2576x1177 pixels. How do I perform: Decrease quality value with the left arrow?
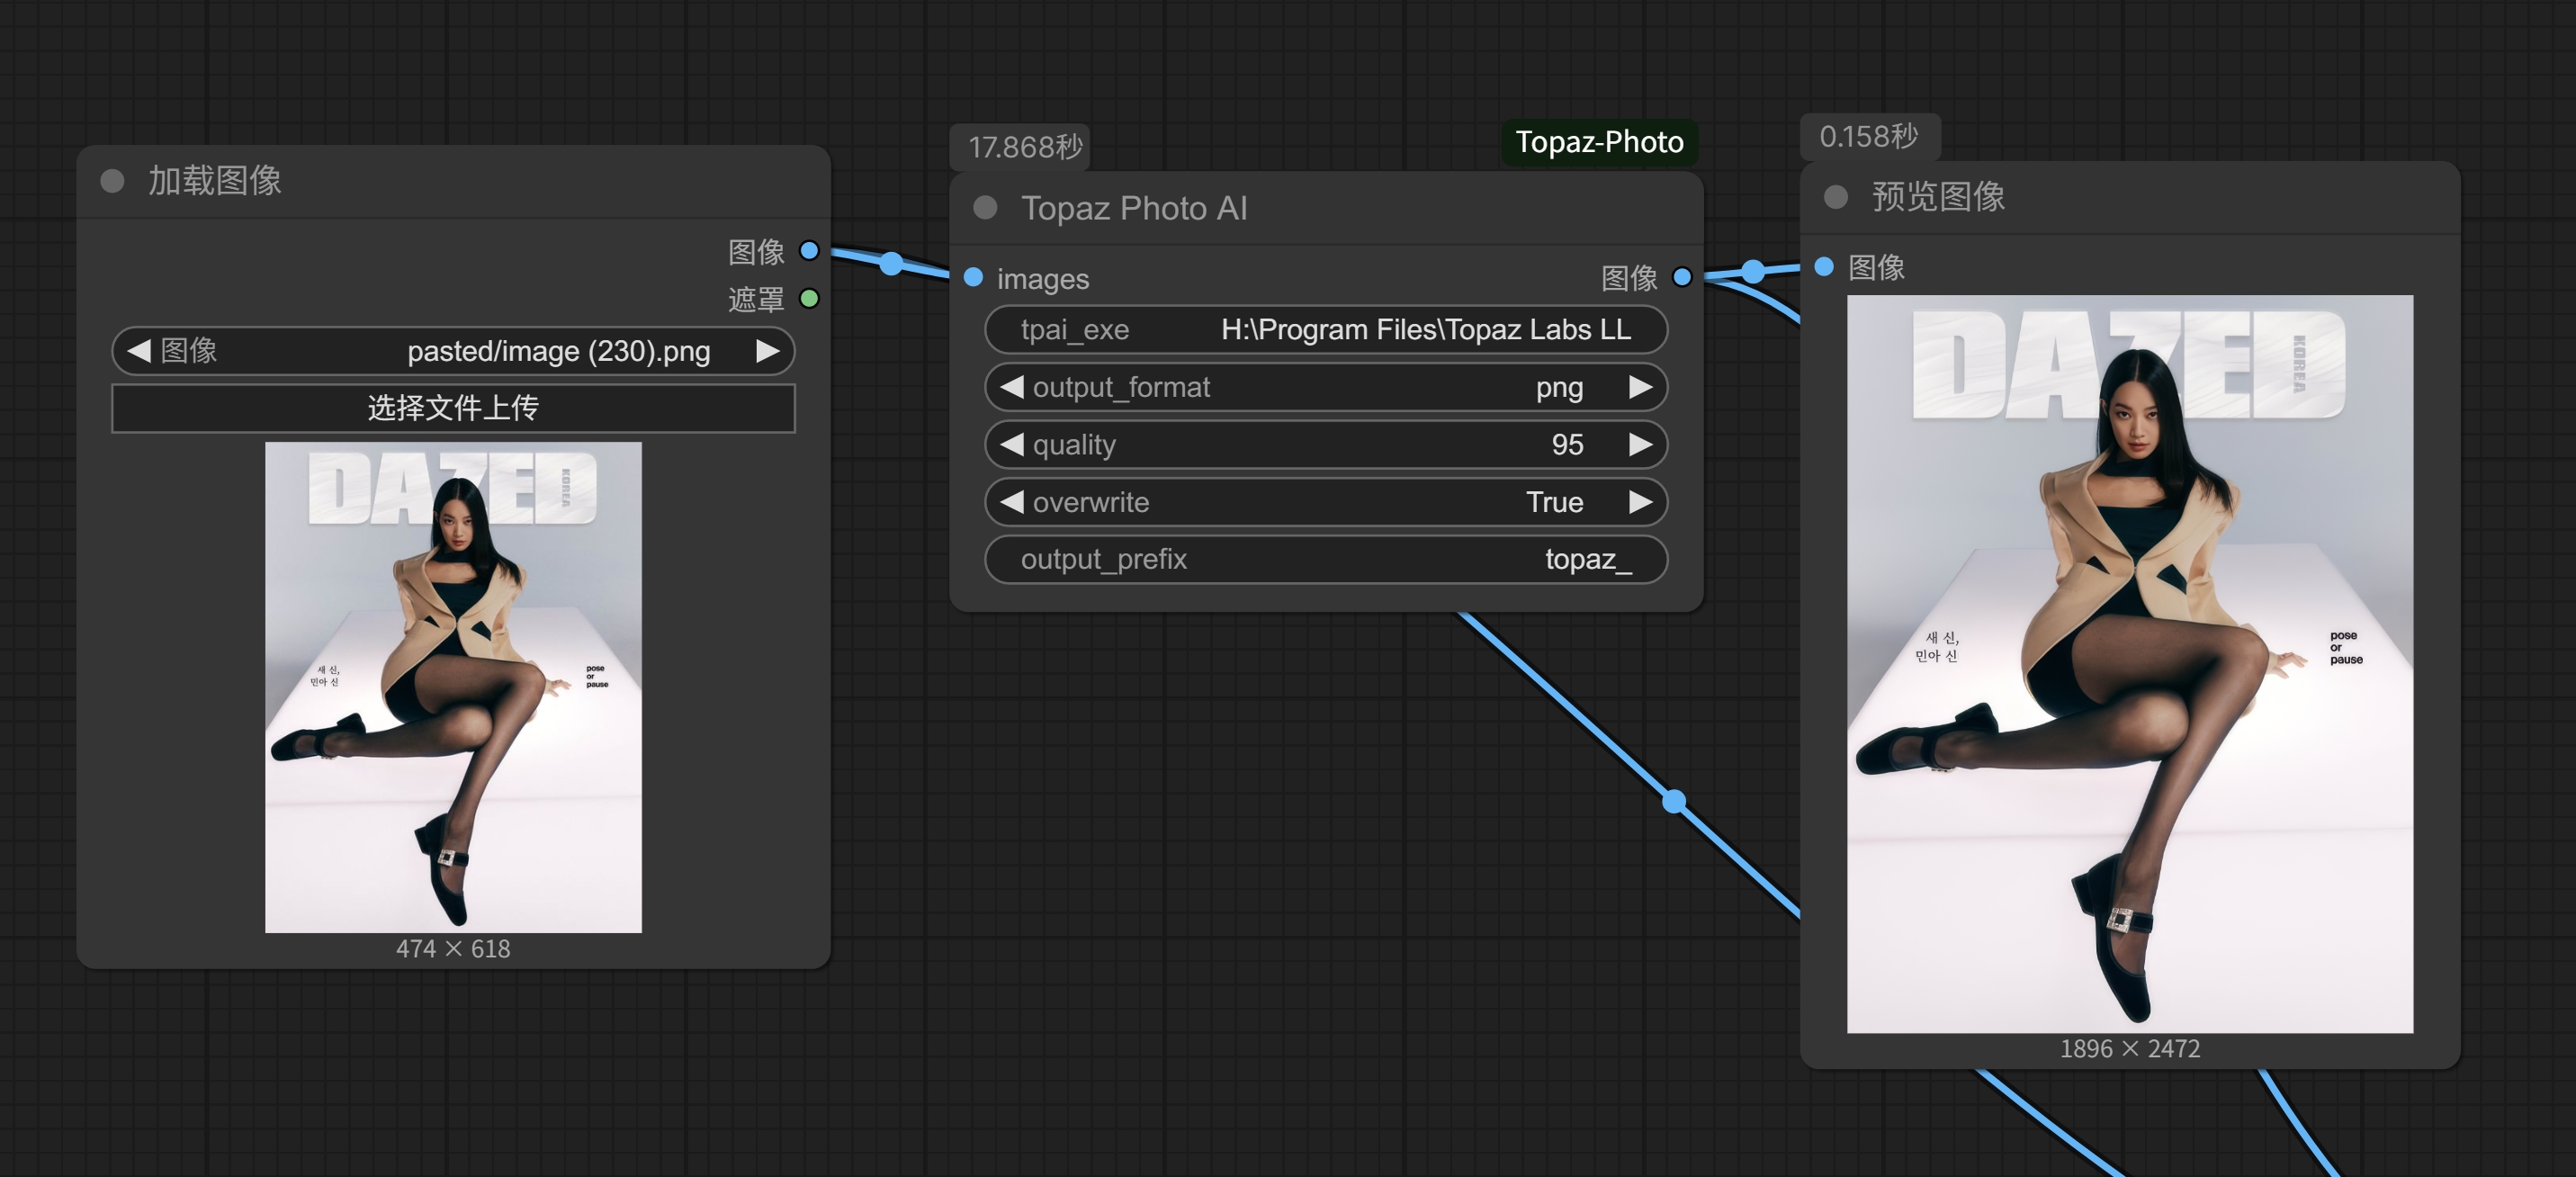click(1012, 444)
